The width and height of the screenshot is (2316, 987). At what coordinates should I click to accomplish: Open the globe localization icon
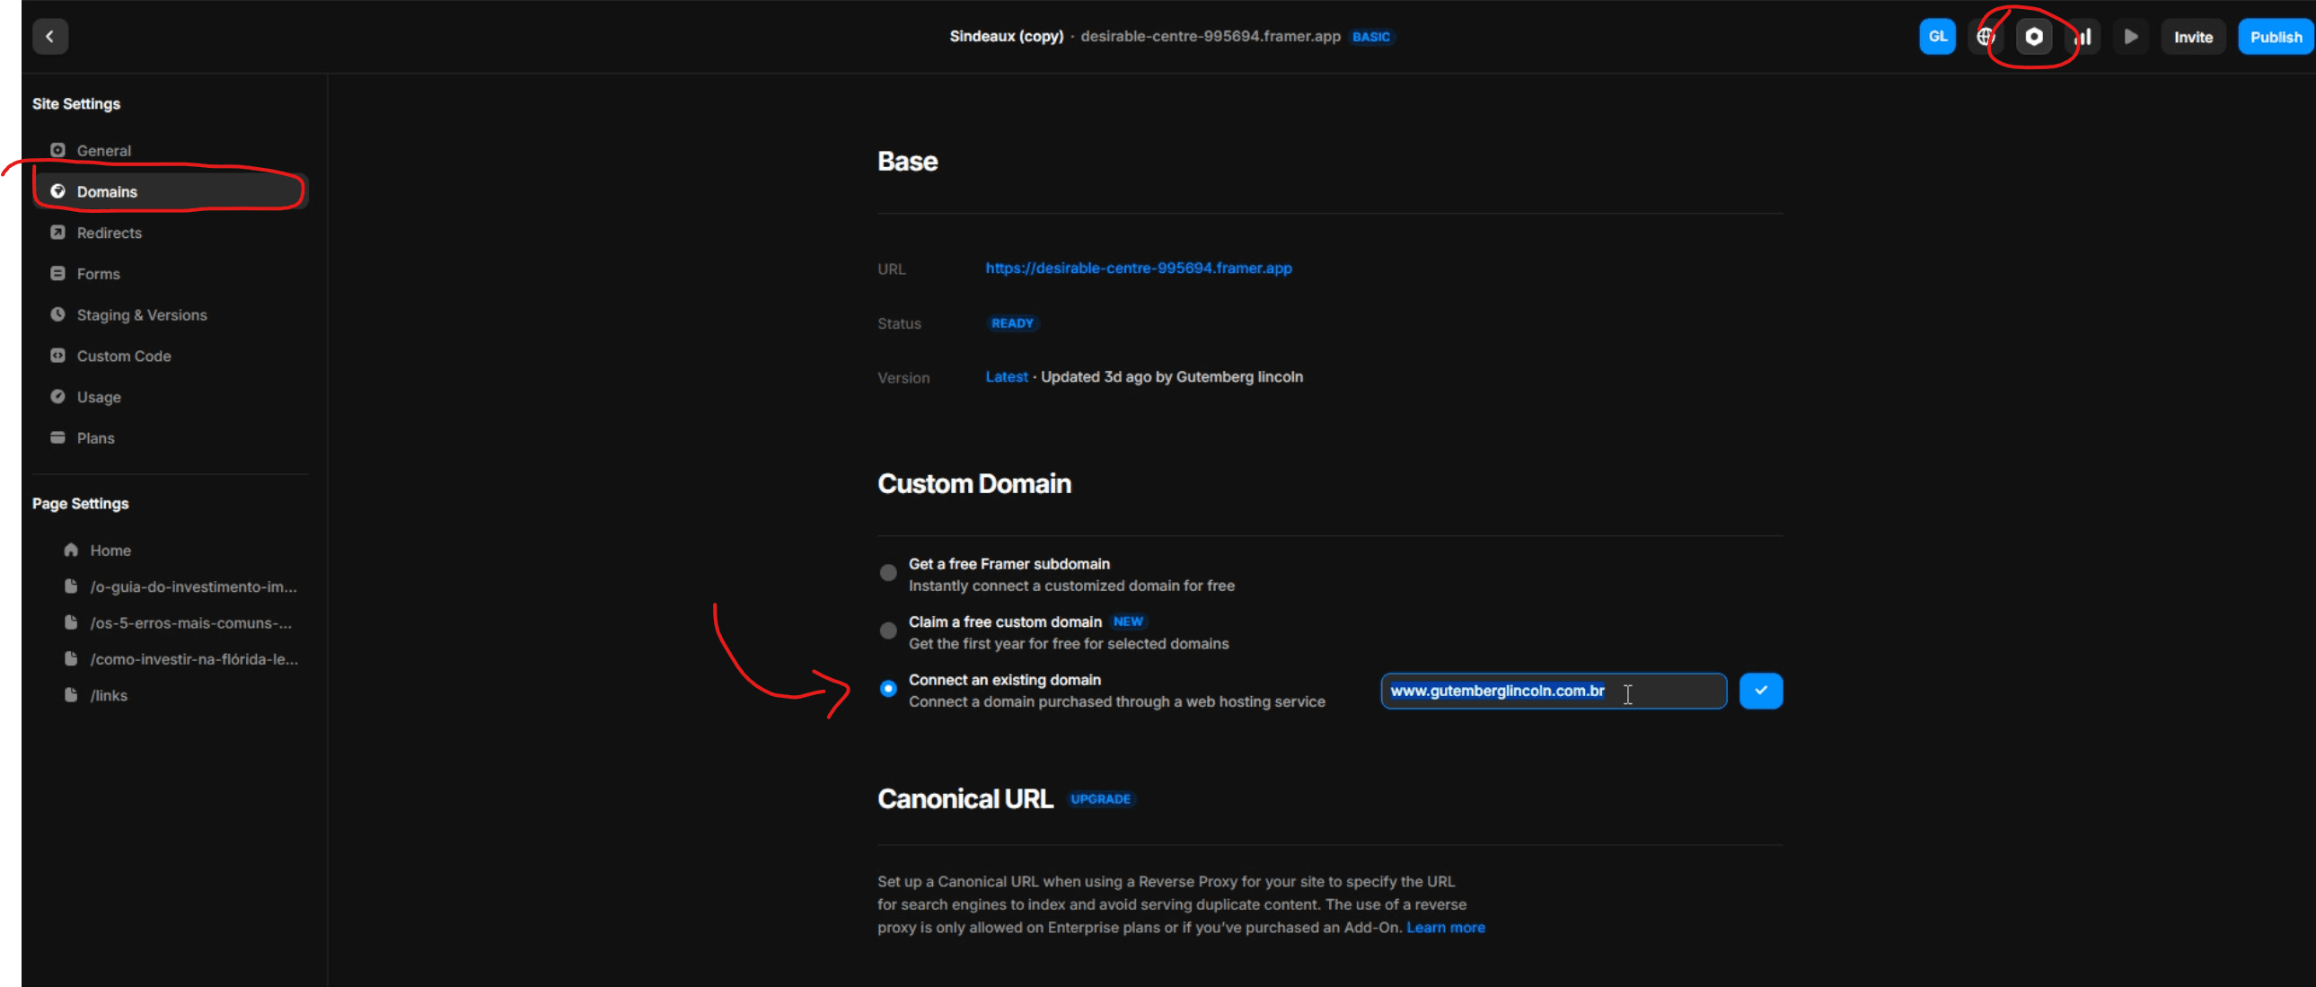(x=1986, y=37)
